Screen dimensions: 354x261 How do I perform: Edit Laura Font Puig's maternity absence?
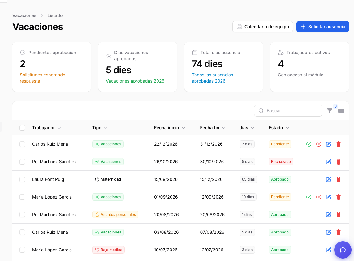[x=329, y=179]
